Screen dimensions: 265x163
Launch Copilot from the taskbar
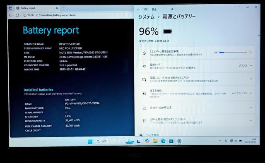147,141
